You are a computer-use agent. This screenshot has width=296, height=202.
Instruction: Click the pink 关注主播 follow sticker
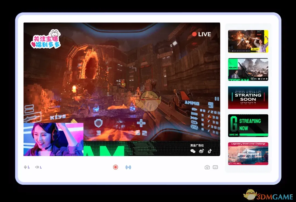[46, 40]
